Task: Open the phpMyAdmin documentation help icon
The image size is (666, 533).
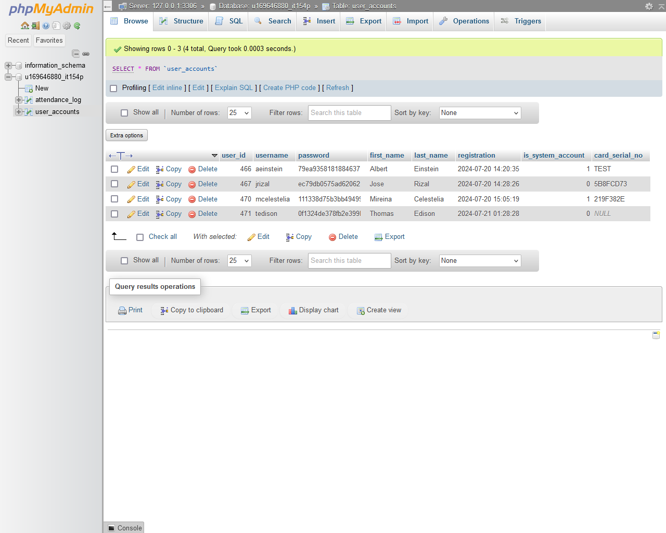Action: click(x=46, y=26)
